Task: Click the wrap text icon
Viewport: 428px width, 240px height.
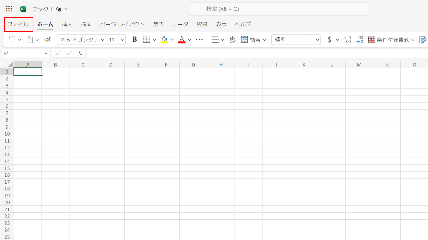Action: (x=233, y=39)
